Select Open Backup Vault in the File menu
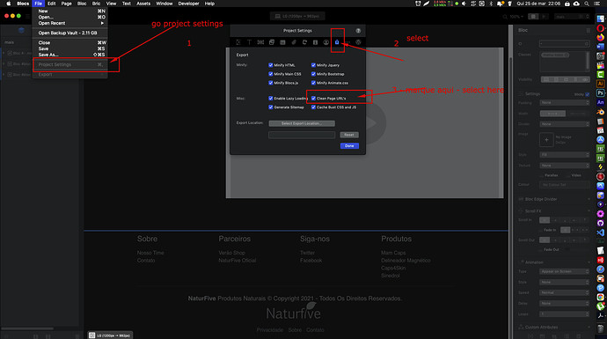Viewport: 607px width, 339px height. (69, 33)
